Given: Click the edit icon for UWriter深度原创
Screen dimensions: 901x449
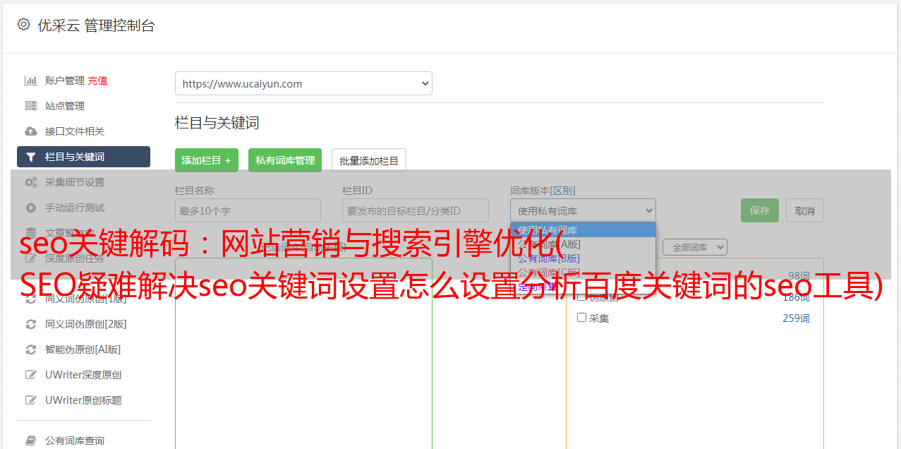Looking at the screenshot, I should [x=31, y=375].
